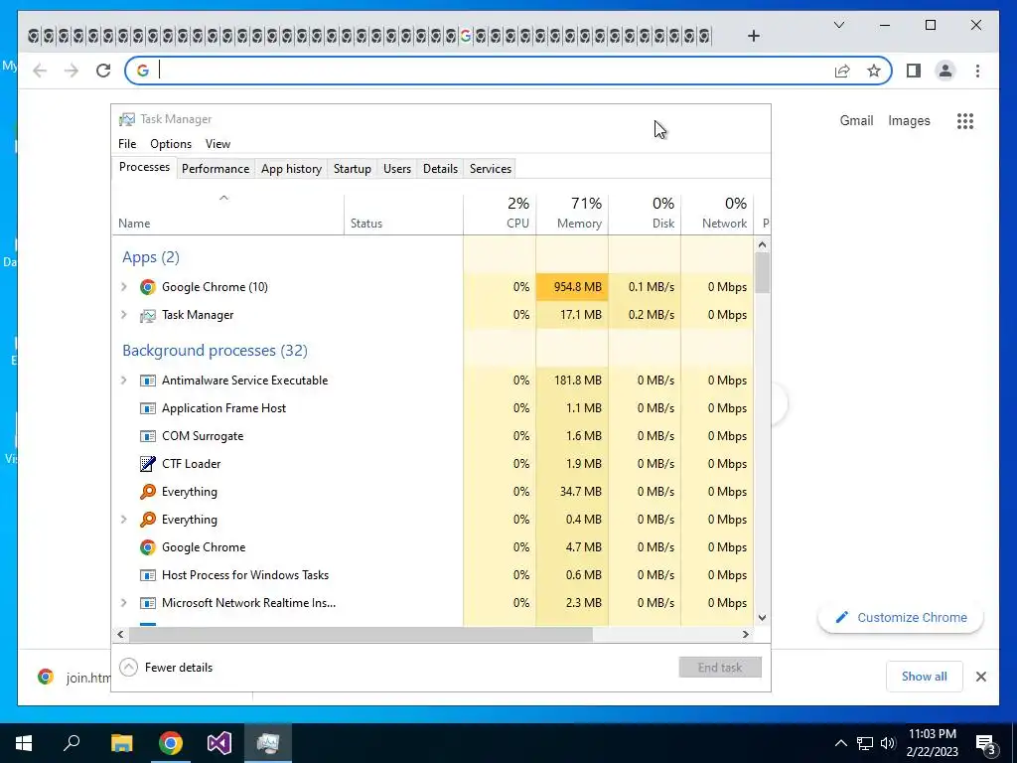Expand Antimalware Service Executable row
This screenshot has height=763, width=1017.
(124, 381)
